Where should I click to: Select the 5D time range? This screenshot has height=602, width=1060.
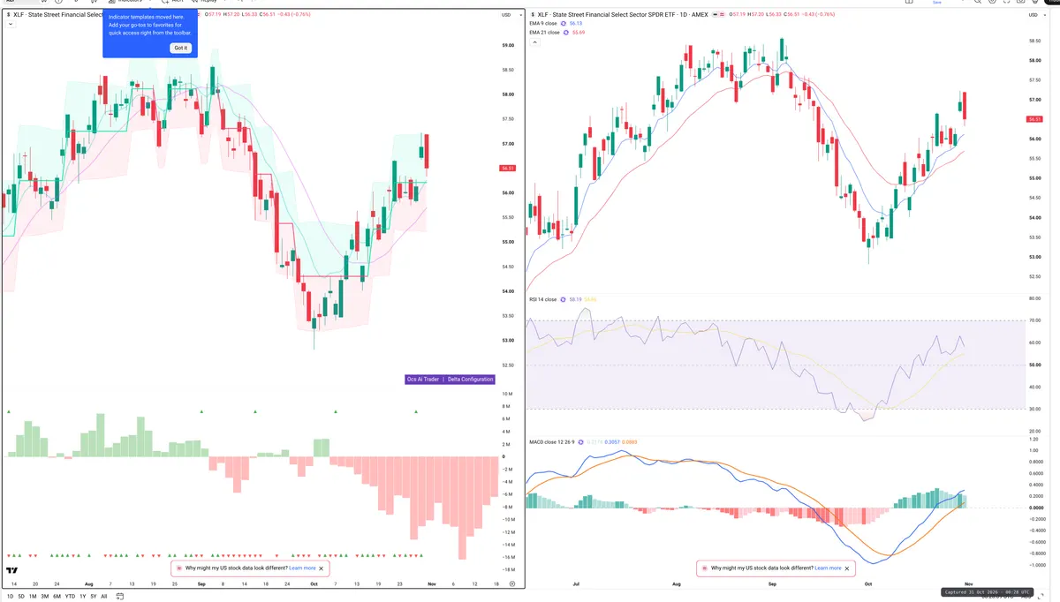(x=22, y=597)
